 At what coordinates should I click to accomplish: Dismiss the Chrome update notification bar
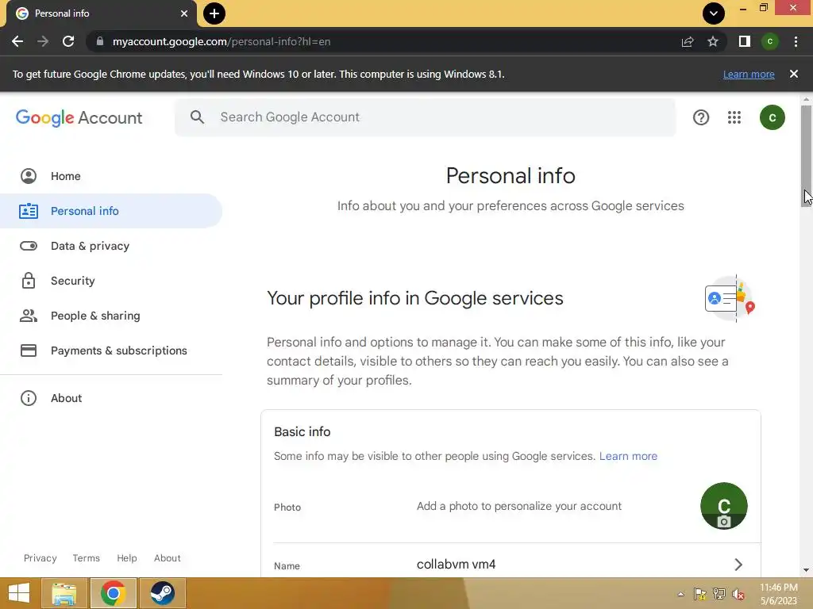pyautogui.click(x=793, y=74)
